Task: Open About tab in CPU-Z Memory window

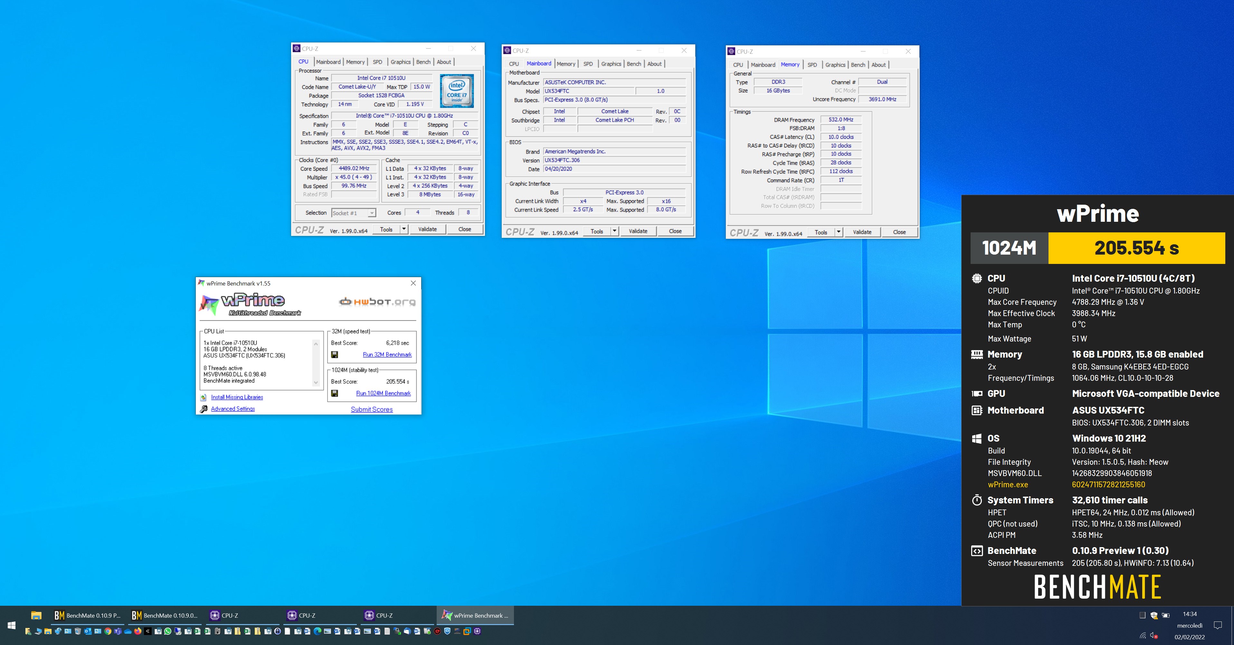Action: (878, 65)
